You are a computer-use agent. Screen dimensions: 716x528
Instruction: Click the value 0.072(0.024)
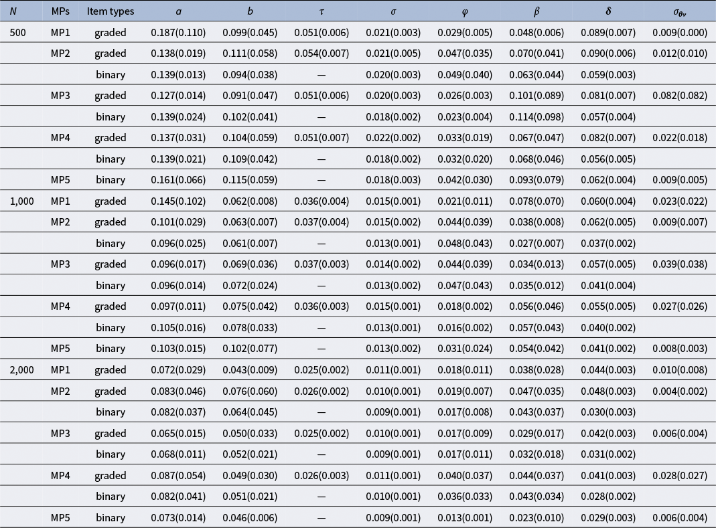pyautogui.click(x=250, y=285)
